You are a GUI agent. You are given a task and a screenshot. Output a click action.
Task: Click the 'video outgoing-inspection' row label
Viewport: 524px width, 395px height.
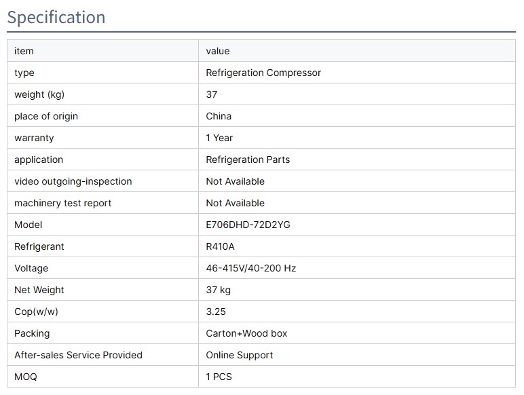73,181
